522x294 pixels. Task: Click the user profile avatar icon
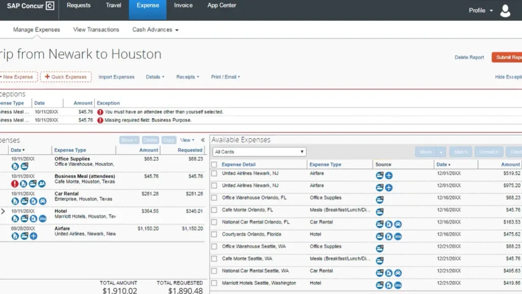[505, 11]
